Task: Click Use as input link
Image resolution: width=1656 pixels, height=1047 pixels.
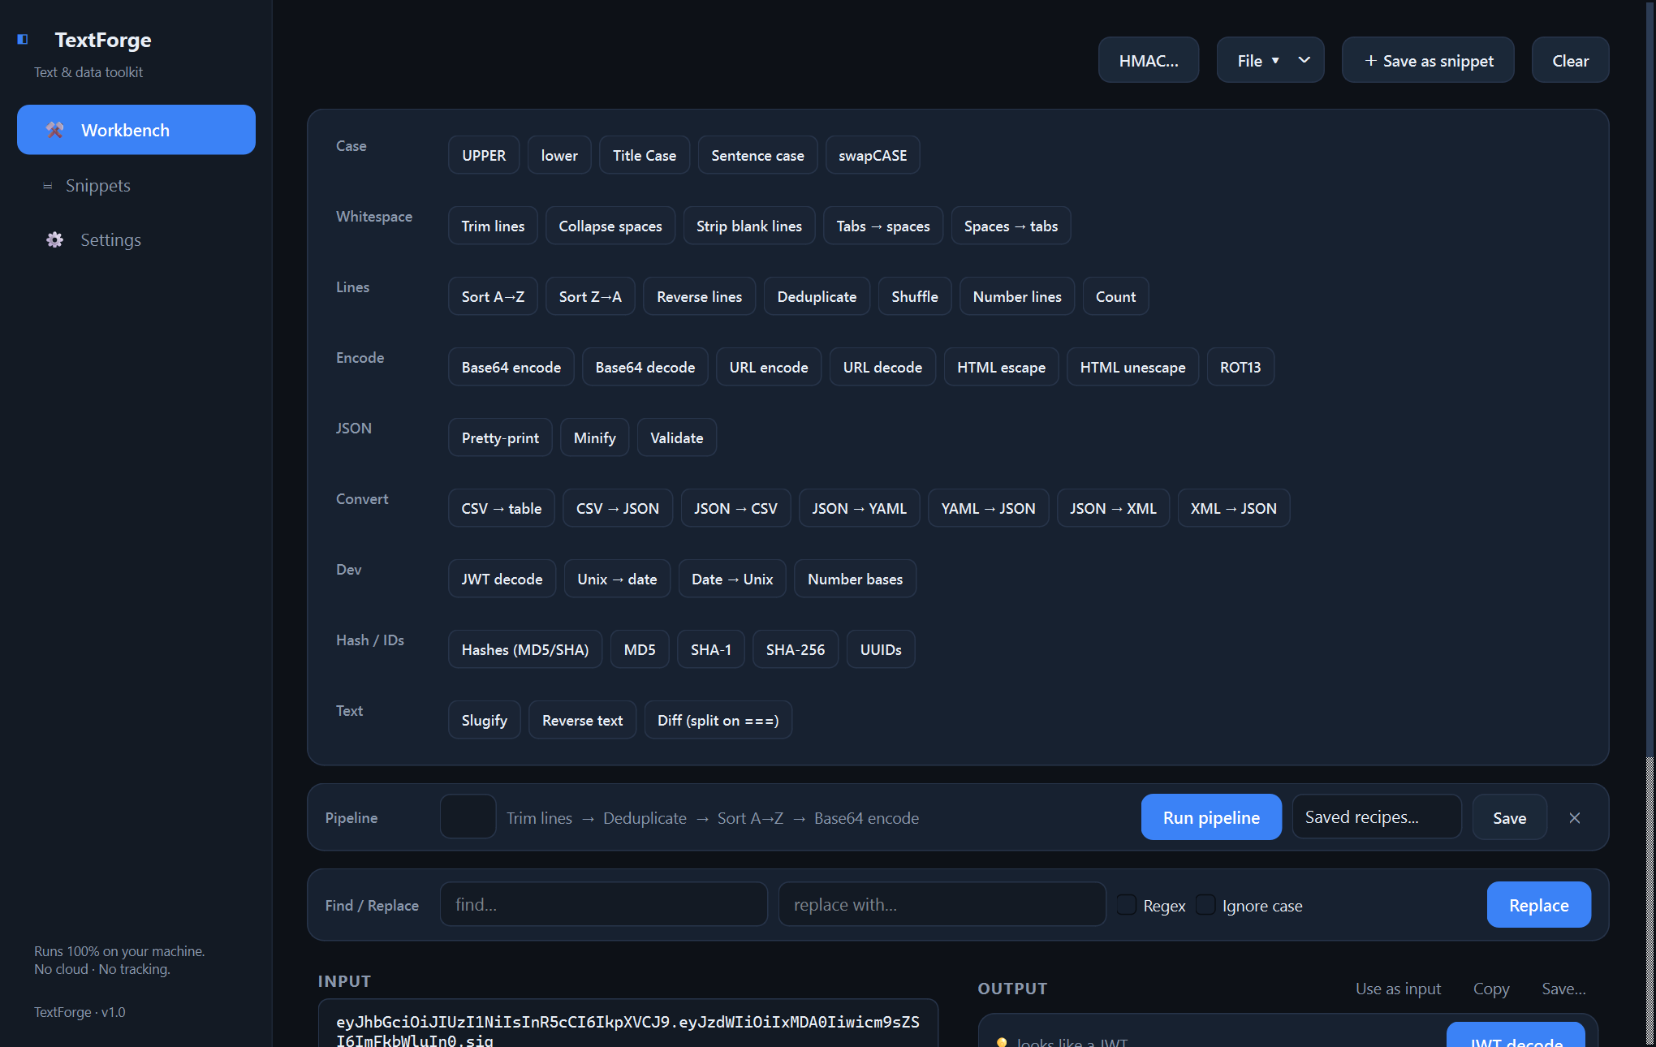Action: tap(1398, 989)
